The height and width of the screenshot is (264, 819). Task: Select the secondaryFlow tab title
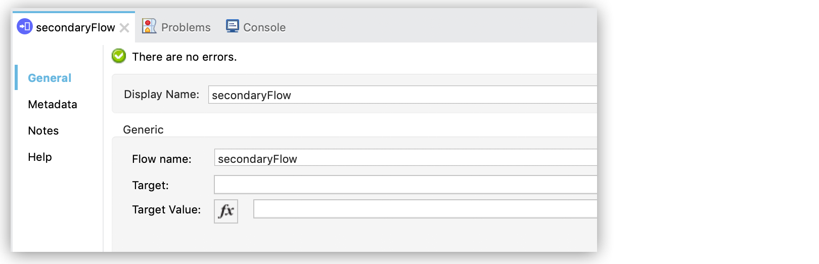click(75, 27)
